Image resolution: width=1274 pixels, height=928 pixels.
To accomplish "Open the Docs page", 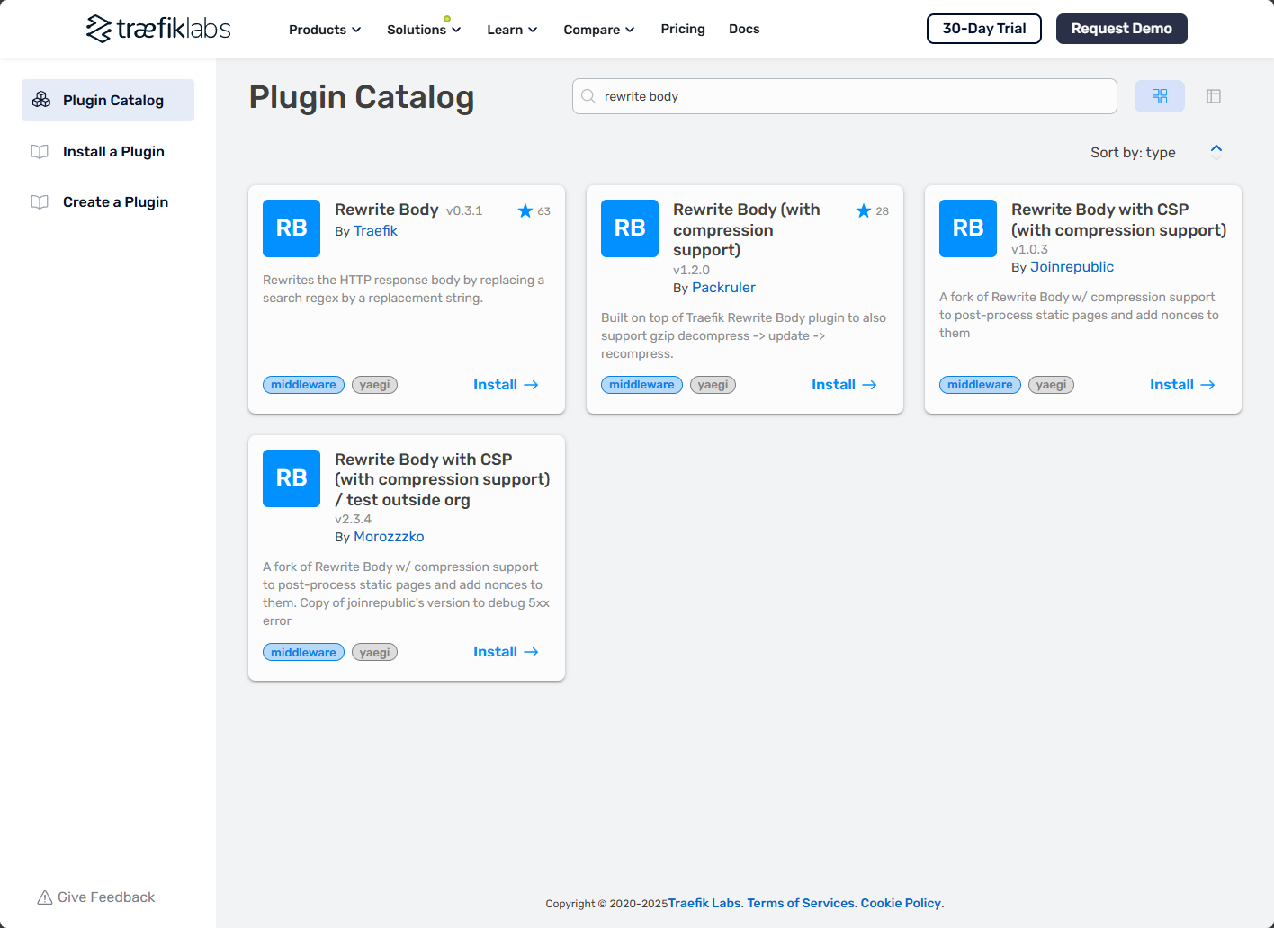I will coord(744,29).
